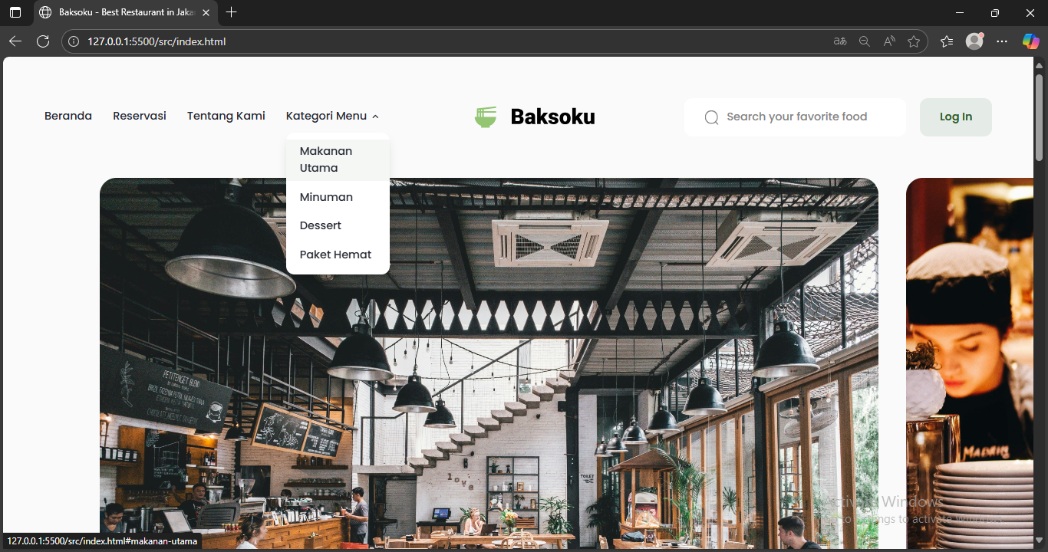1048x552 pixels.
Task: Click the search magnifier icon
Action: coord(711,117)
